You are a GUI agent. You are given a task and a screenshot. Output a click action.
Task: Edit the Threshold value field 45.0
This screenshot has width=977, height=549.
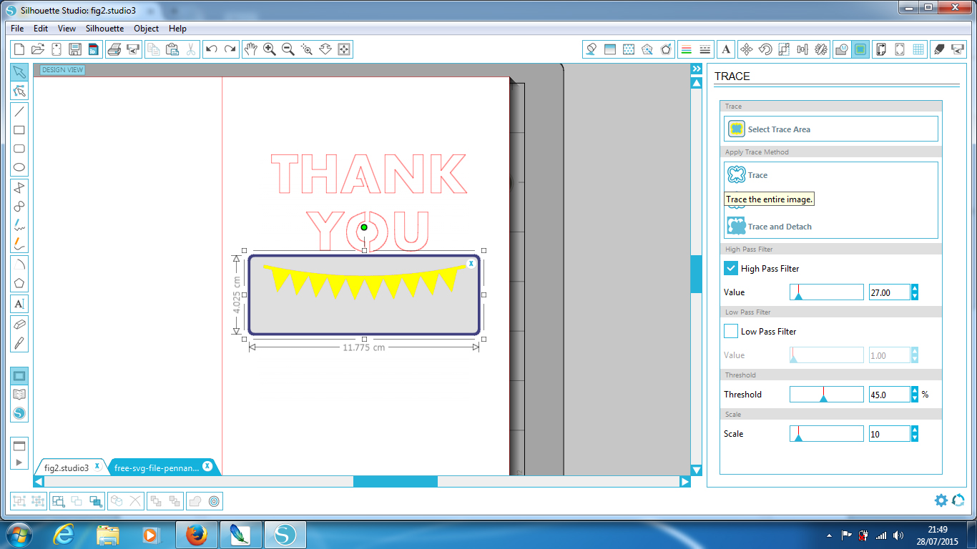point(889,394)
